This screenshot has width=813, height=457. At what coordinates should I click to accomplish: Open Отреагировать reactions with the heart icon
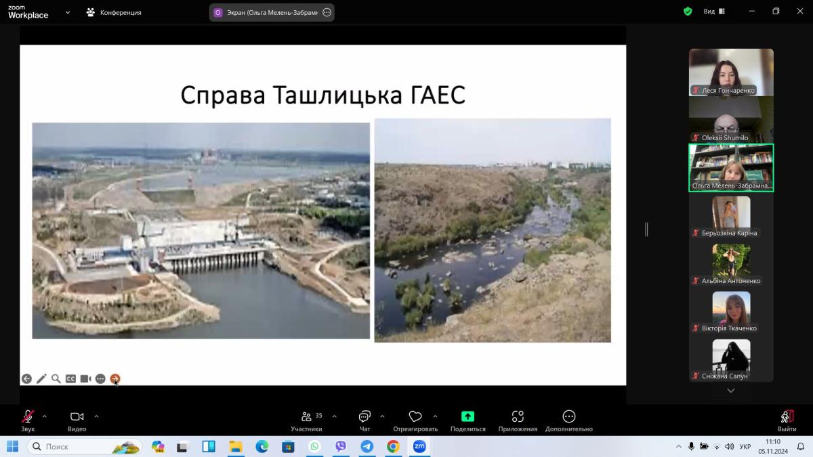[x=415, y=420]
